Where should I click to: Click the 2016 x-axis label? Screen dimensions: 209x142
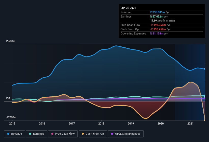tap(42, 123)
